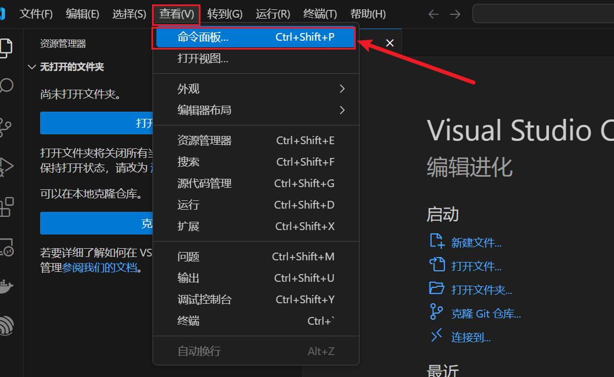This screenshot has height=377, width=614.
Task: Choose 搜索 menu entry
Action: click(x=256, y=162)
